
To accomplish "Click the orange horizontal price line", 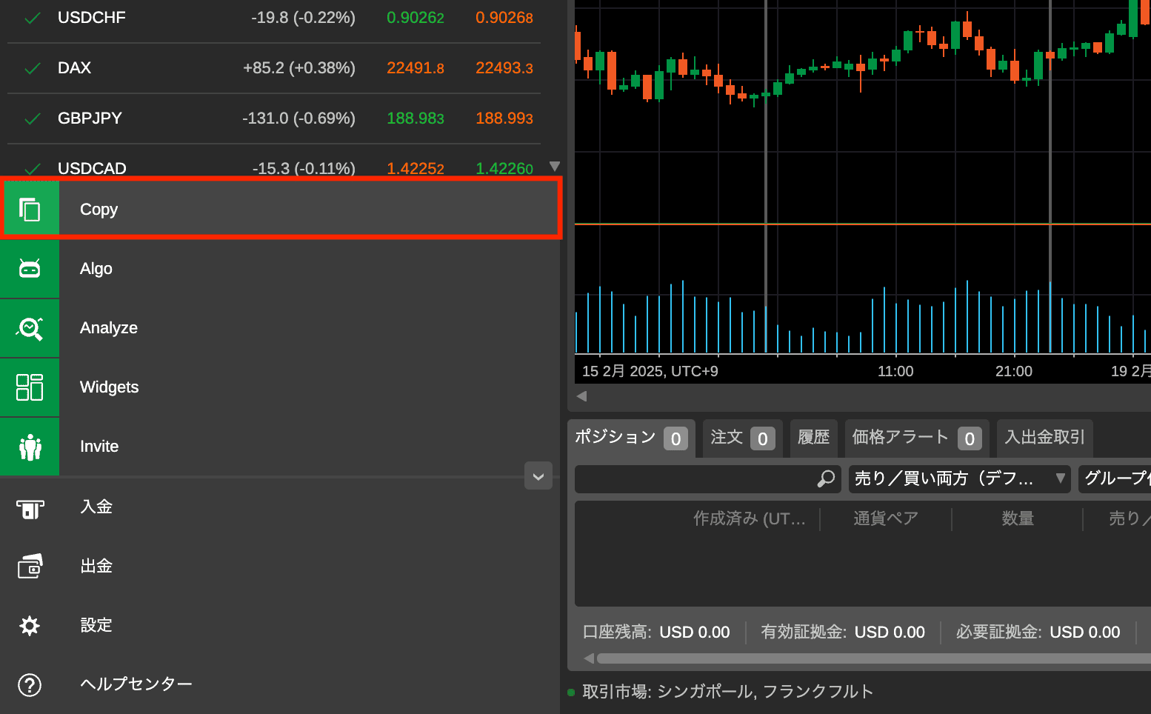I will [863, 224].
